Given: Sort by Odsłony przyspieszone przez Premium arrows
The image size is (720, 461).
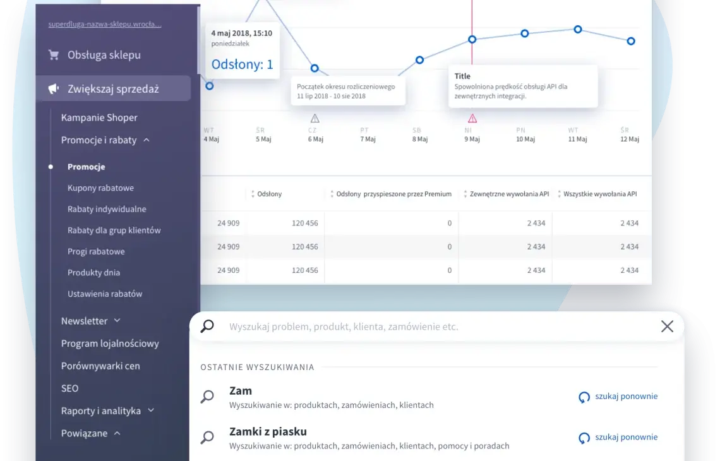Looking at the screenshot, I should tap(332, 195).
